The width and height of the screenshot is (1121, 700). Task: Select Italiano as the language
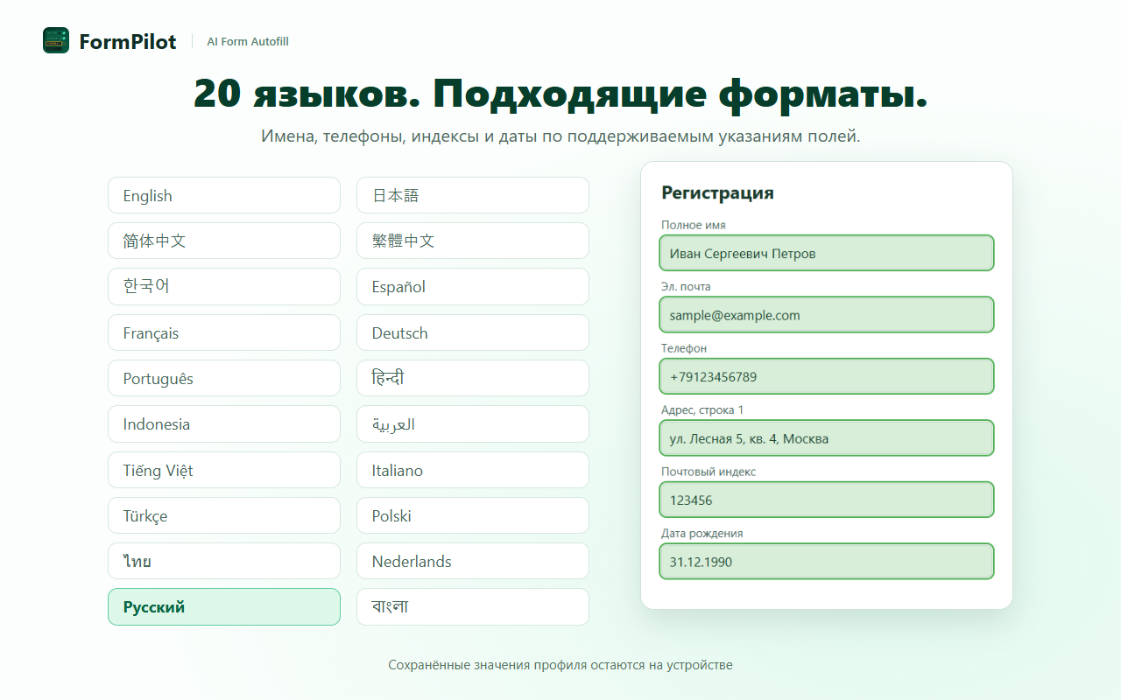point(473,470)
